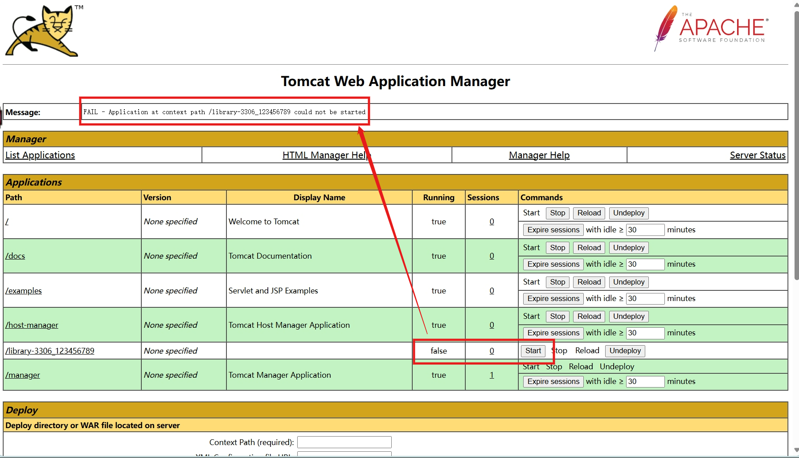
Task: Click the Display Name column header
Action: coord(319,198)
